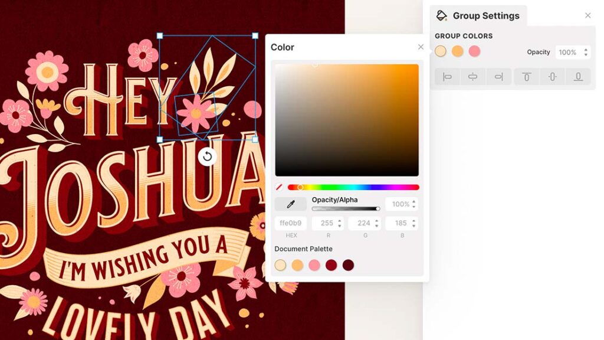Align the selected group to the bottom
This screenshot has height=340, width=604.
tap(577, 76)
